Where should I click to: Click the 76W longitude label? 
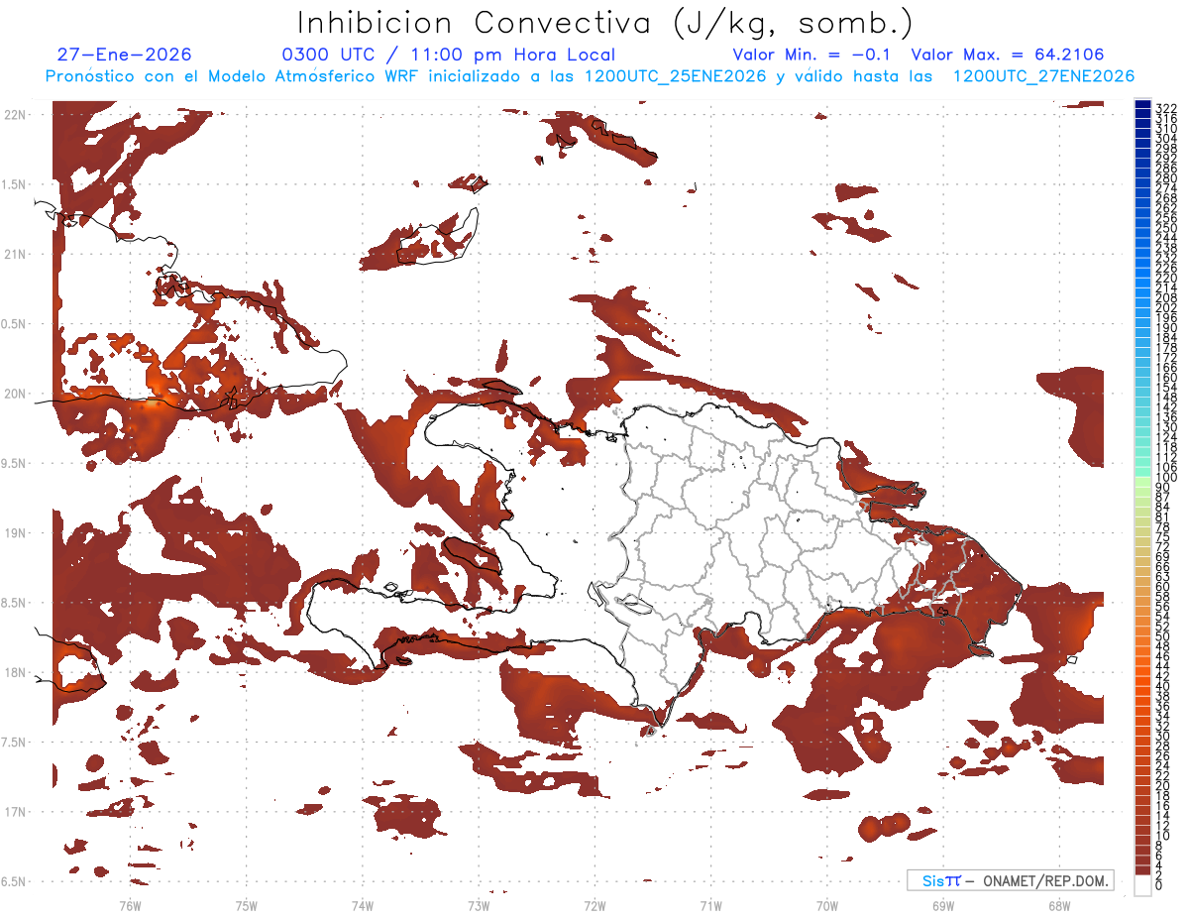[x=130, y=906]
